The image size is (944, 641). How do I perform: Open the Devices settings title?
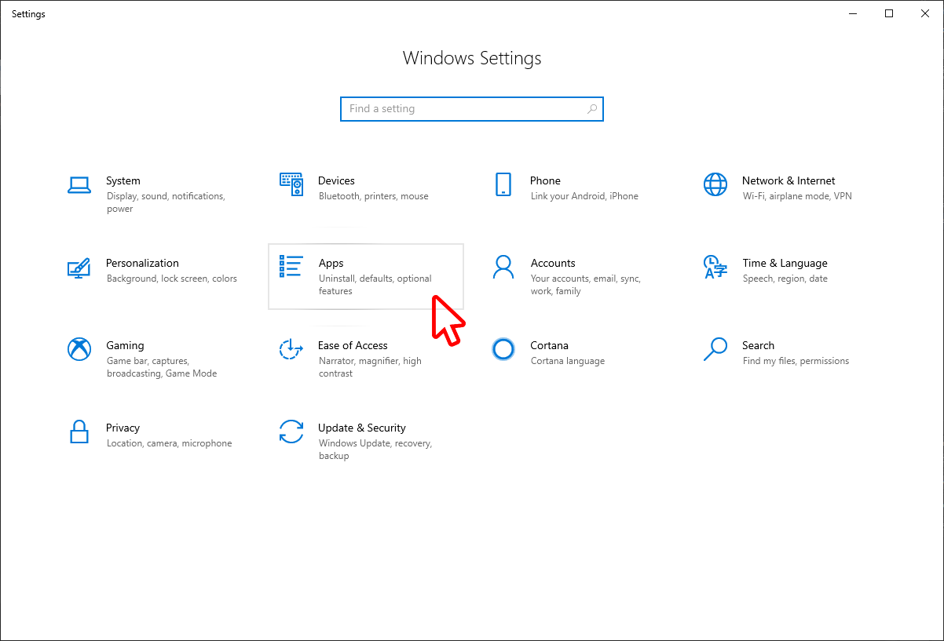click(336, 180)
